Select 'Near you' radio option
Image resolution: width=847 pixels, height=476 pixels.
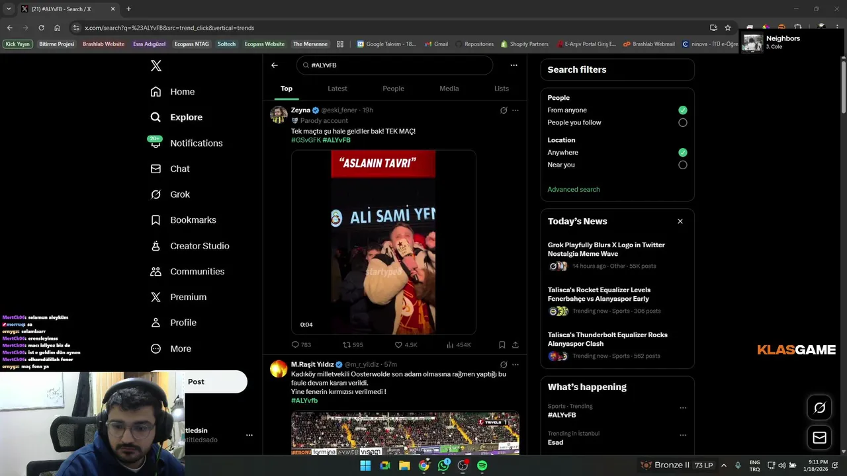pos(683,165)
